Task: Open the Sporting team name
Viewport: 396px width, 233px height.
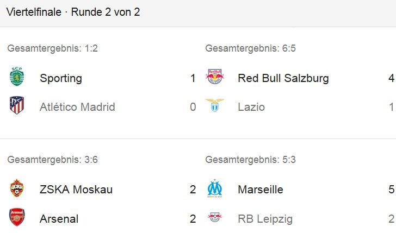Action: pyautogui.click(x=61, y=78)
